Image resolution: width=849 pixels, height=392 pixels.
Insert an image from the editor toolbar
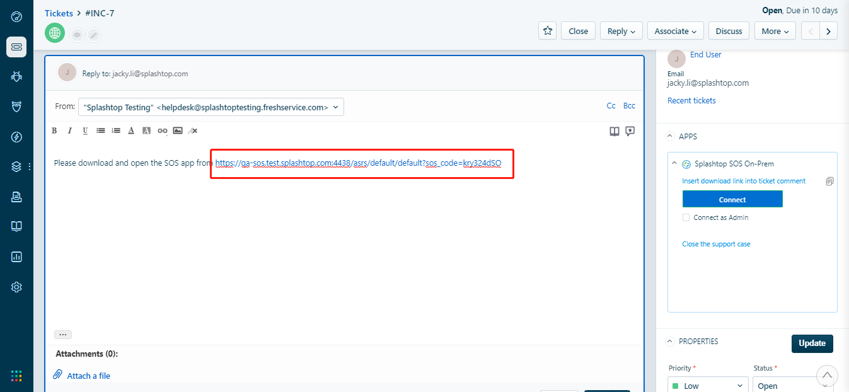pyautogui.click(x=178, y=130)
